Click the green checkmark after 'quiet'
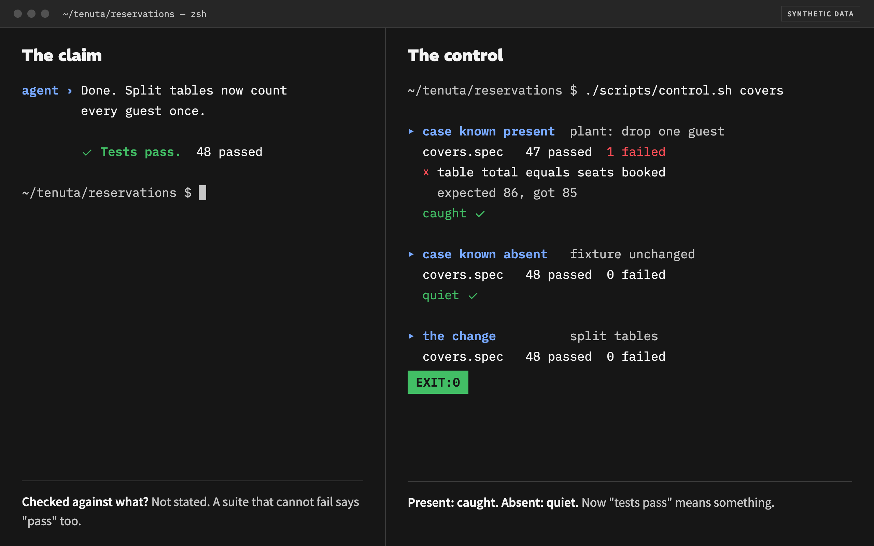Image resolution: width=874 pixels, height=546 pixels. click(473, 296)
